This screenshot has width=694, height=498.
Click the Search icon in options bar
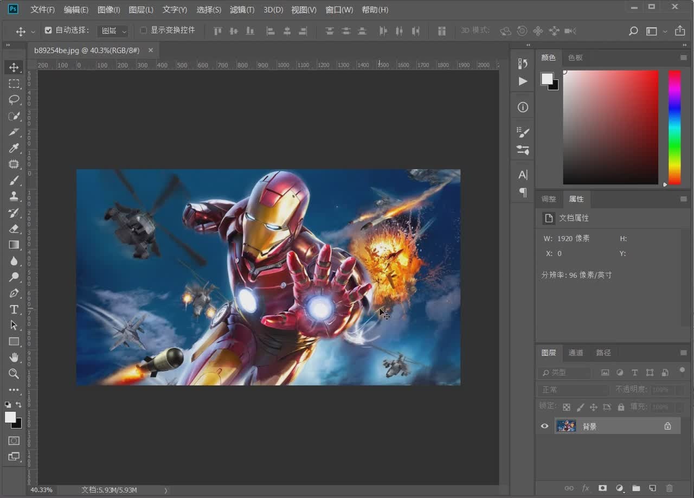[633, 31]
